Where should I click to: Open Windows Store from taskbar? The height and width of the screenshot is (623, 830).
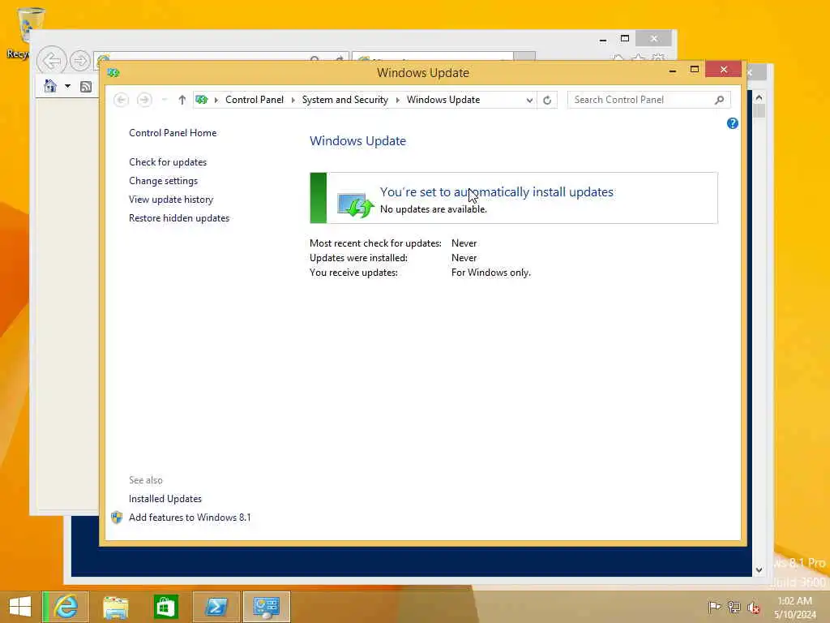[x=165, y=607]
